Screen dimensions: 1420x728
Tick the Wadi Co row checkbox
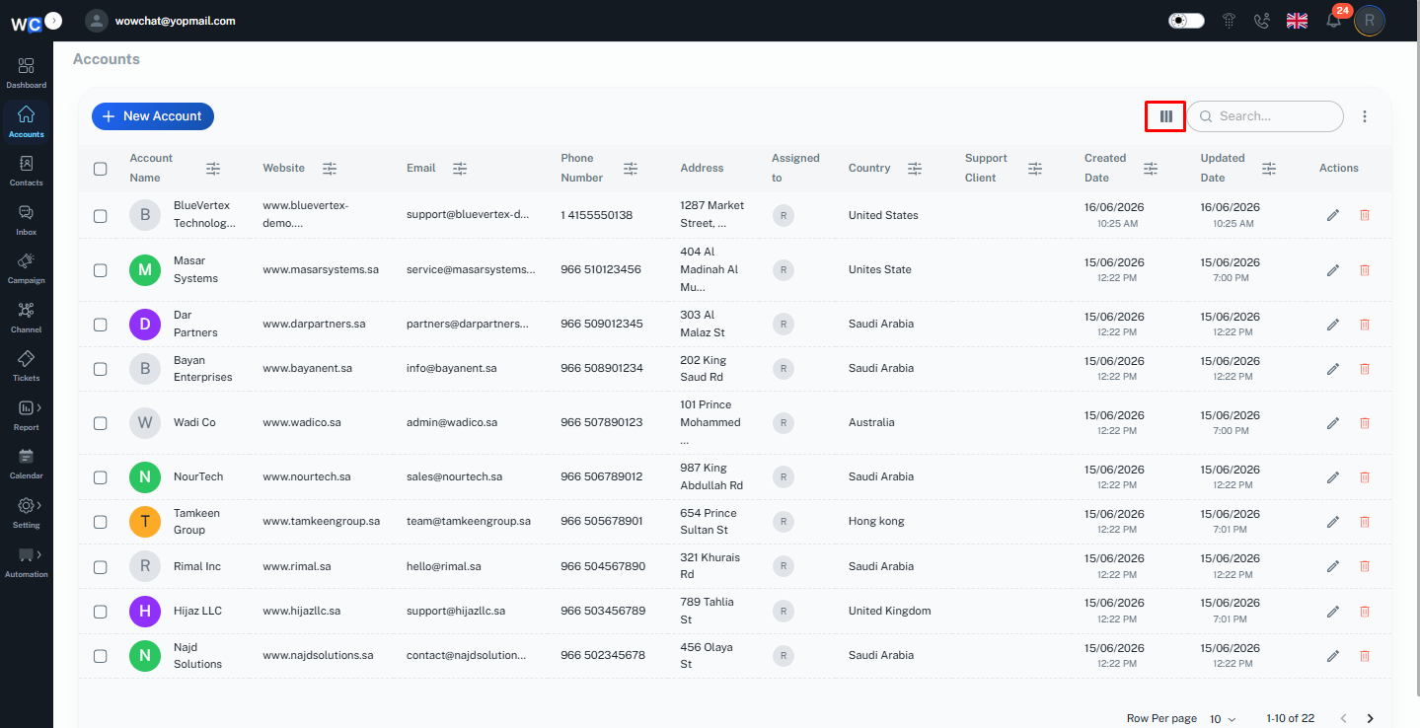tap(100, 423)
